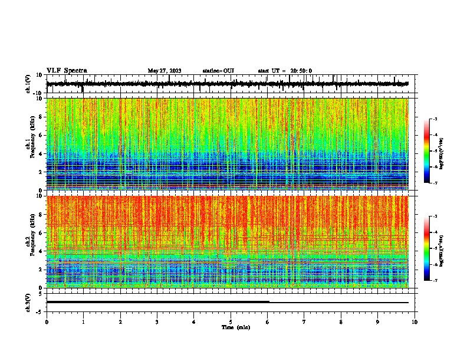Click the ch.1 spectrogram plot
The width and height of the screenshot is (467, 361).
click(228, 144)
